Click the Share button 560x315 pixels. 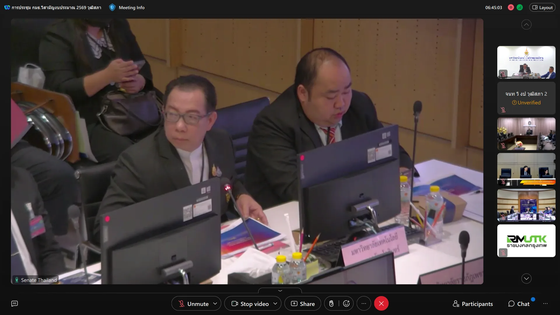[303, 304]
